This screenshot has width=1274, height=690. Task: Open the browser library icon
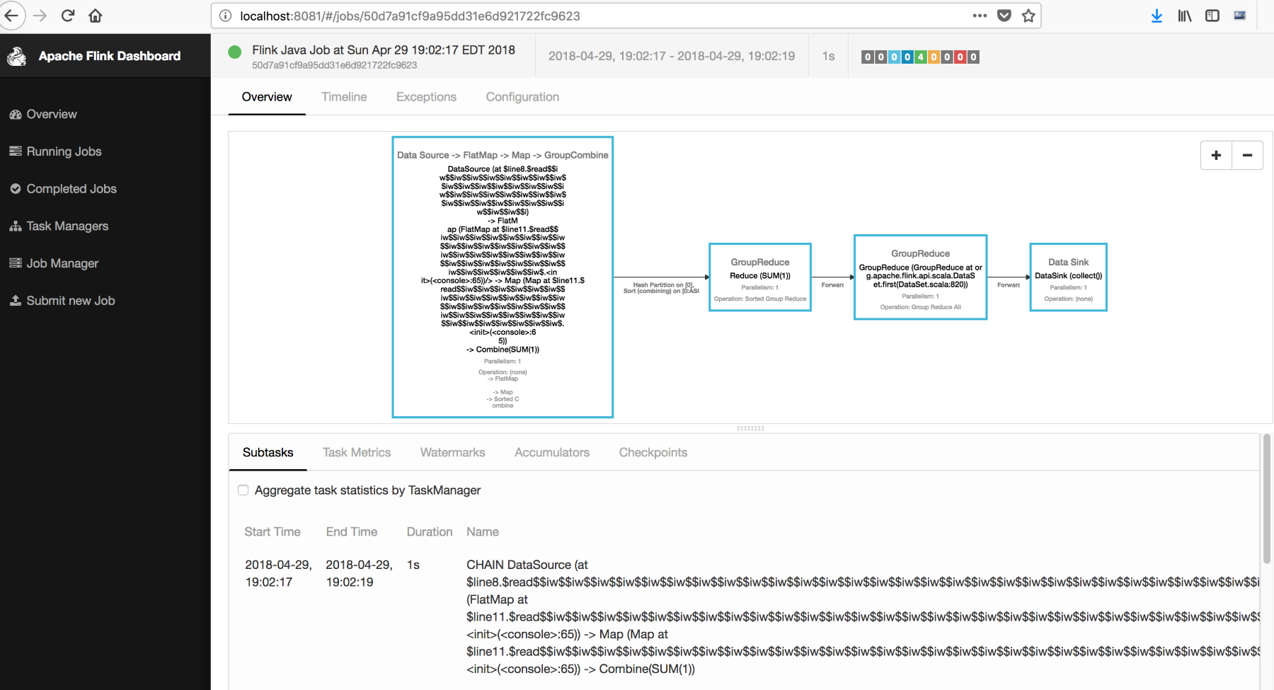(x=1184, y=16)
